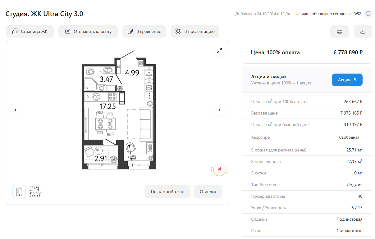Click the finish value Подчистовая

[x=350, y=219]
